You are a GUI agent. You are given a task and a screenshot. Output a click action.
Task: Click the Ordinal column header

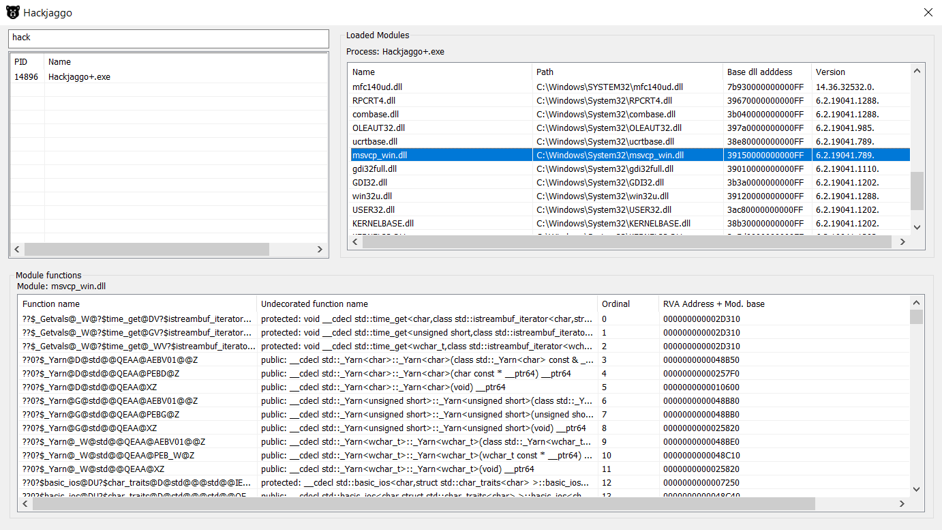617,304
